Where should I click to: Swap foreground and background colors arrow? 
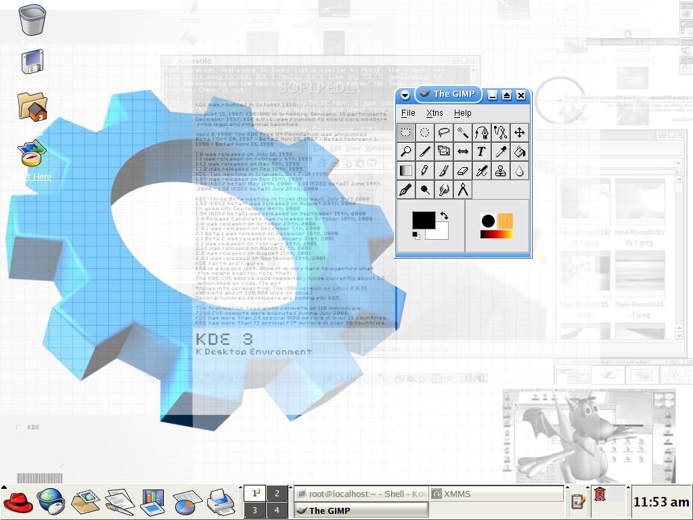tap(444, 216)
